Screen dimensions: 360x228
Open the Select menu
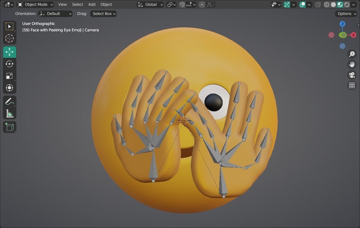pos(77,4)
